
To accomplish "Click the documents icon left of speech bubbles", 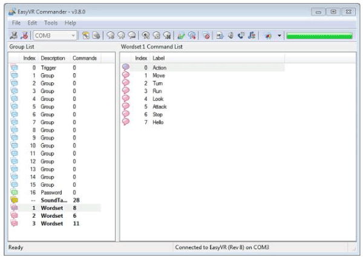I will pos(96,36).
